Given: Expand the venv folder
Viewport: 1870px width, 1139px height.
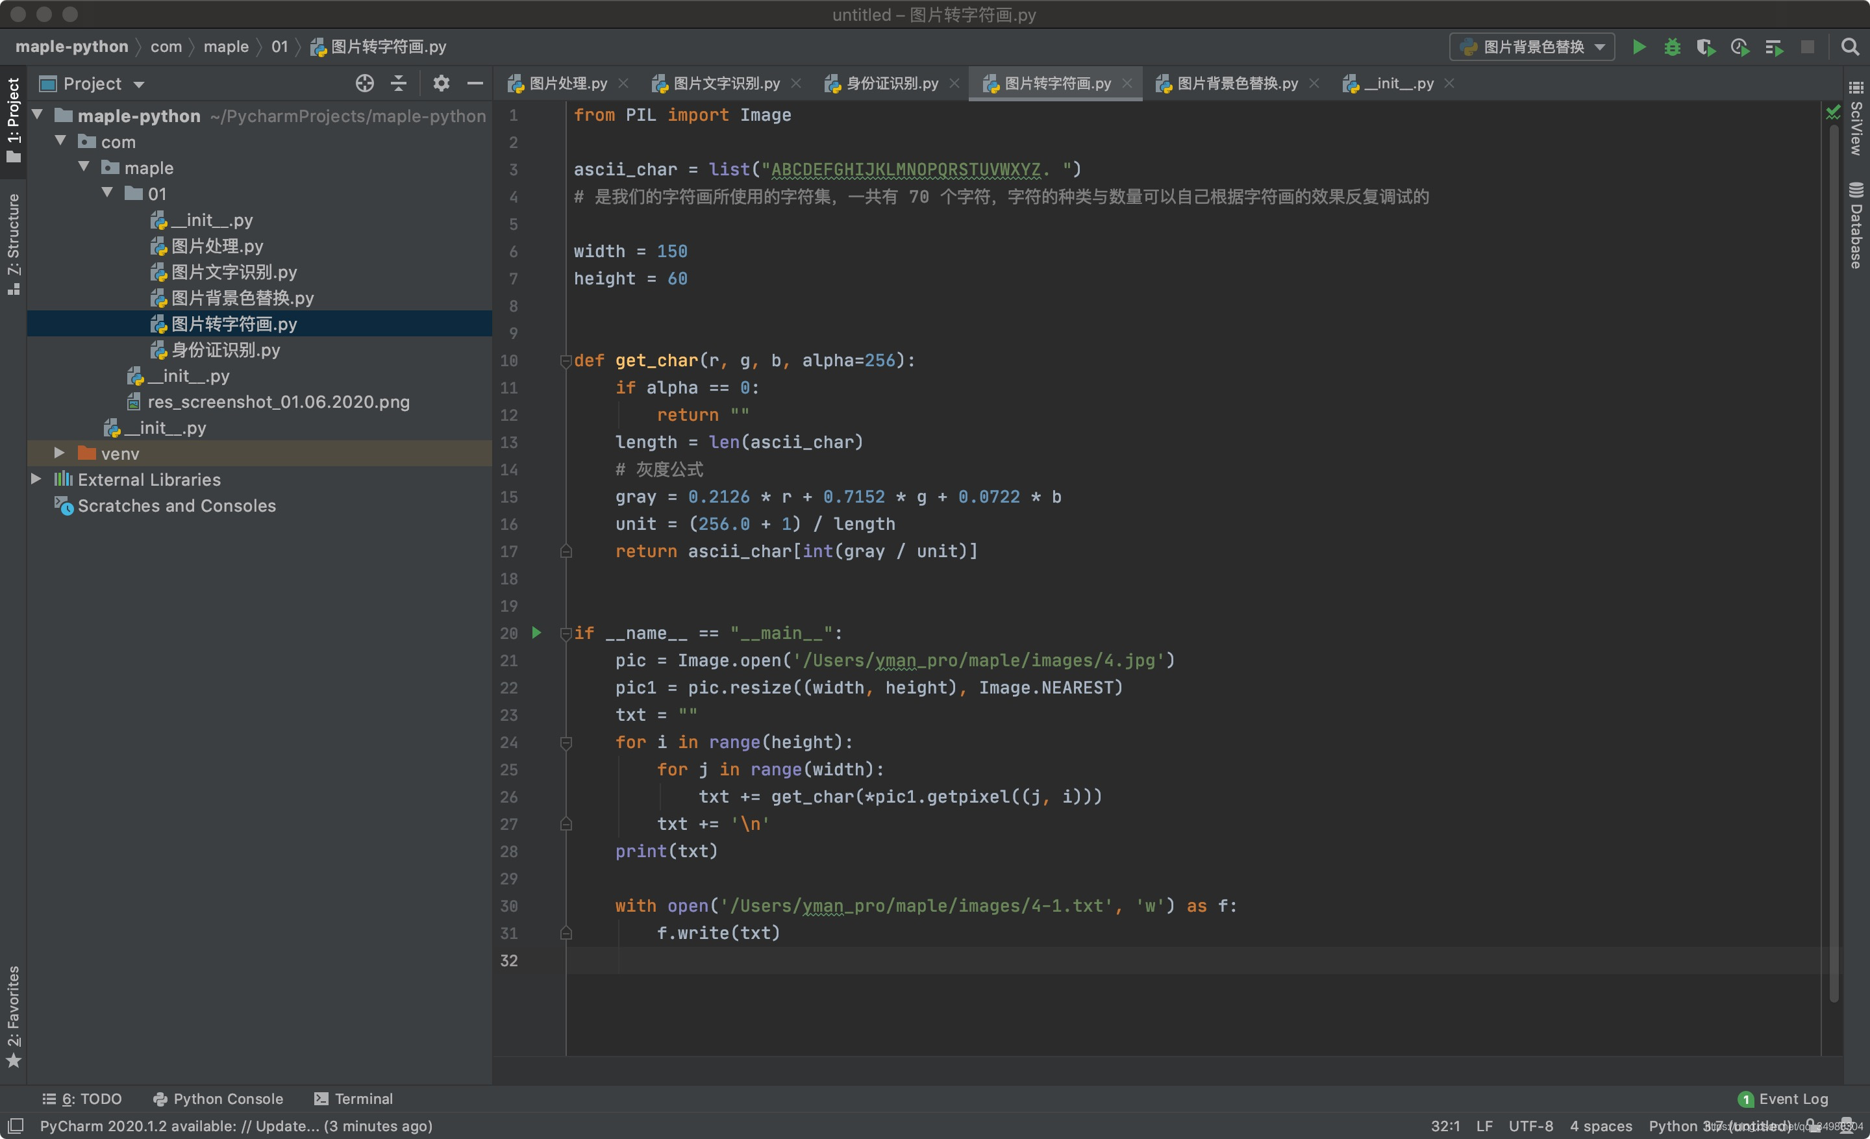Looking at the screenshot, I should pyautogui.click(x=59, y=453).
